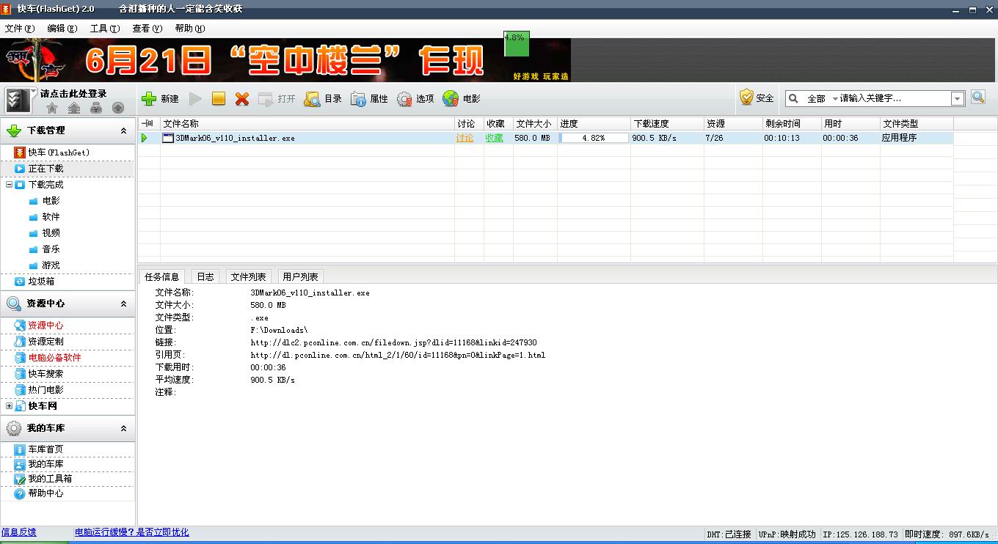
Task: Open the 文件 menu
Action: tap(20, 29)
